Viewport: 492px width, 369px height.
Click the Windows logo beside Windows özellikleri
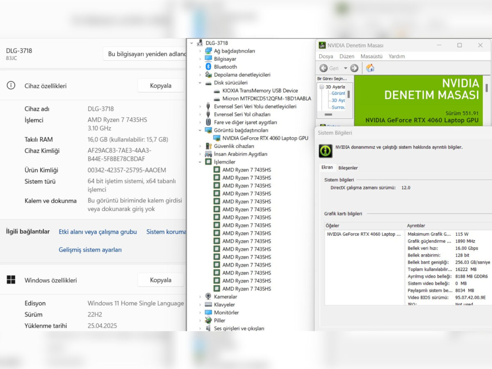coord(11,280)
